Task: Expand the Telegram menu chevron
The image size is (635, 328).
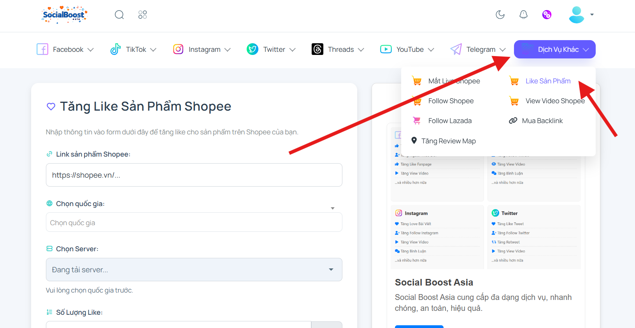Action: (x=503, y=50)
